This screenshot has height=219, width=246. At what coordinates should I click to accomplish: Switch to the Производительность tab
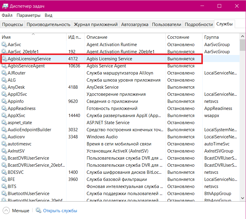point(48,25)
